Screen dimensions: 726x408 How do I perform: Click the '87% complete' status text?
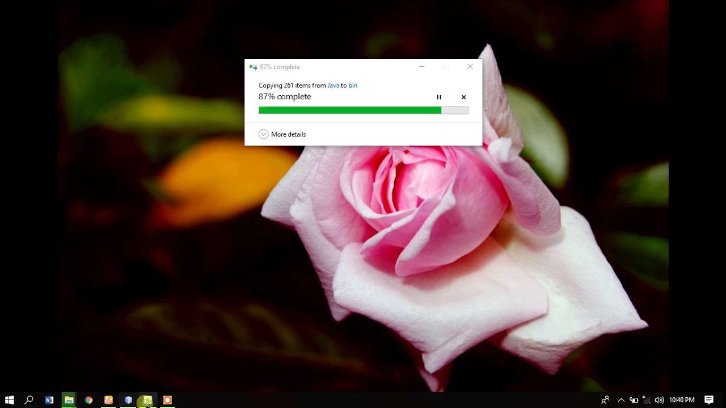pos(285,97)
